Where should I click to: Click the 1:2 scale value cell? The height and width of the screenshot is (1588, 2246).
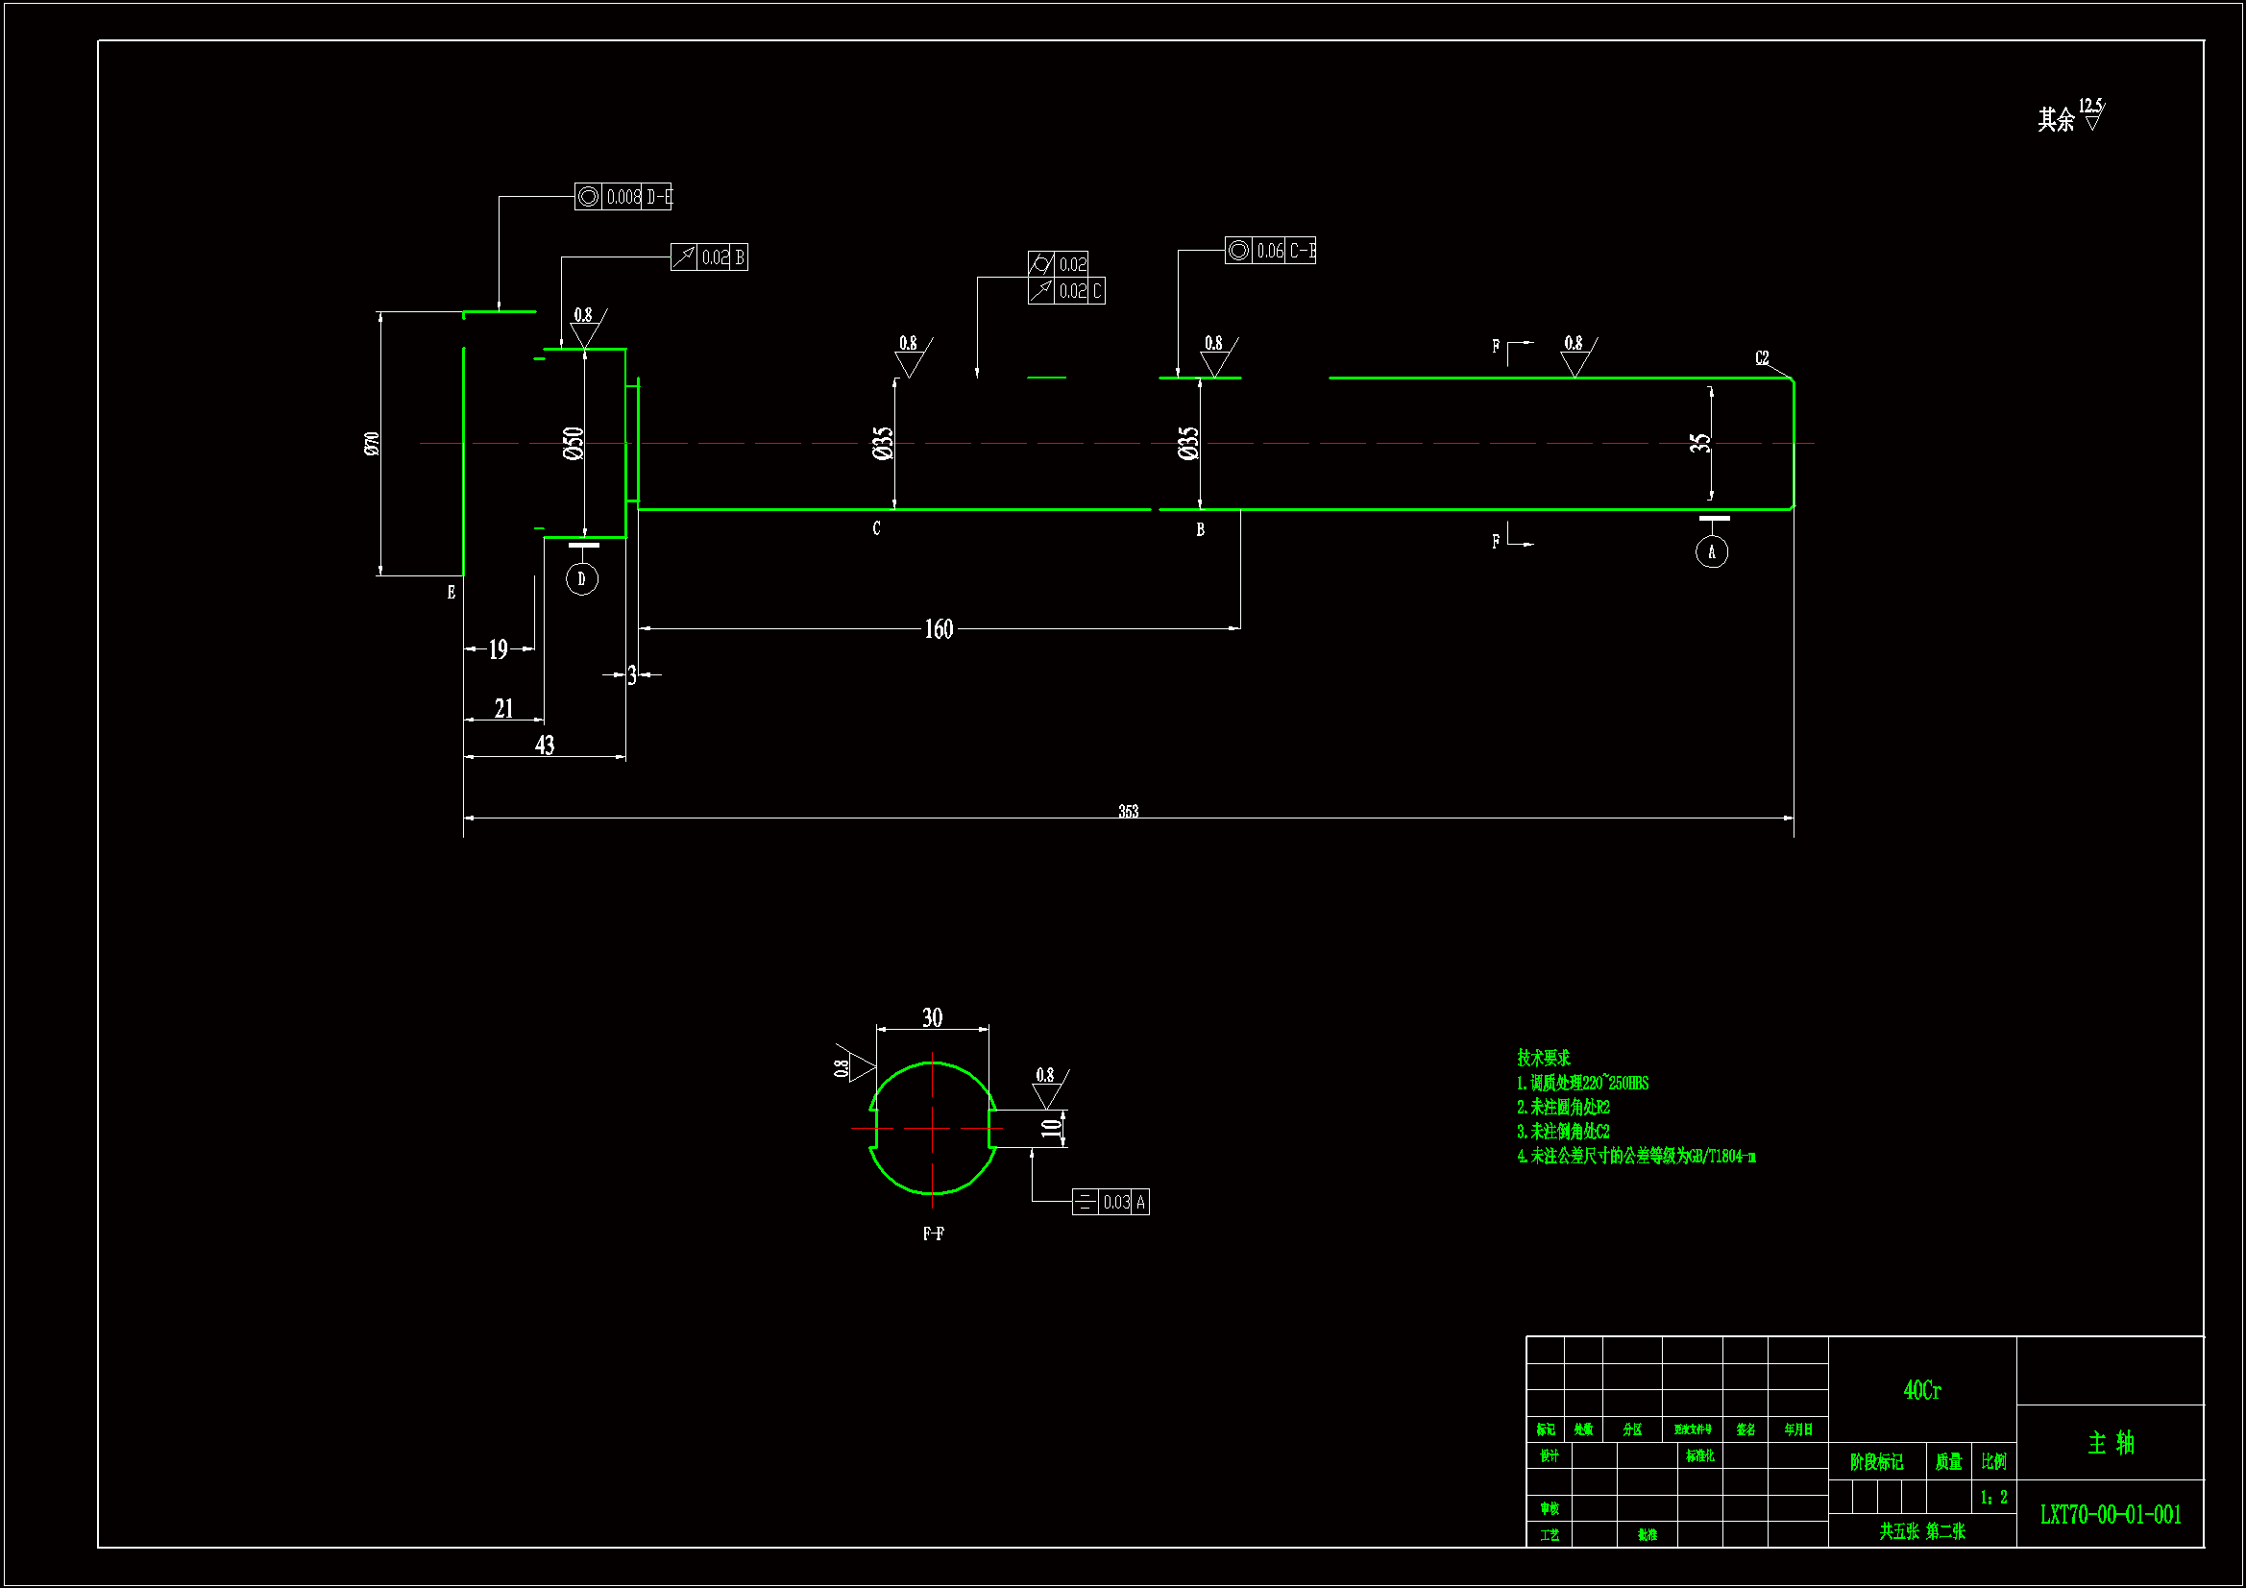(1992, 1497)
